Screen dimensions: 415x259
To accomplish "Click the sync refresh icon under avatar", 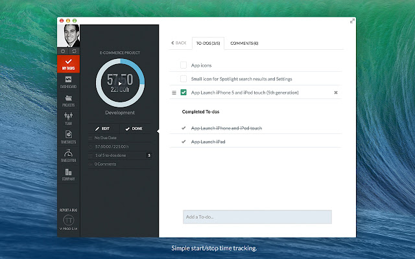I will point(74,51).
